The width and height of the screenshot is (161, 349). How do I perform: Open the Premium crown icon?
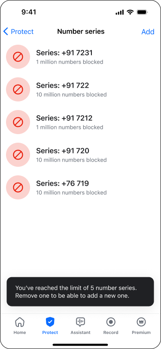click(141, 322)
